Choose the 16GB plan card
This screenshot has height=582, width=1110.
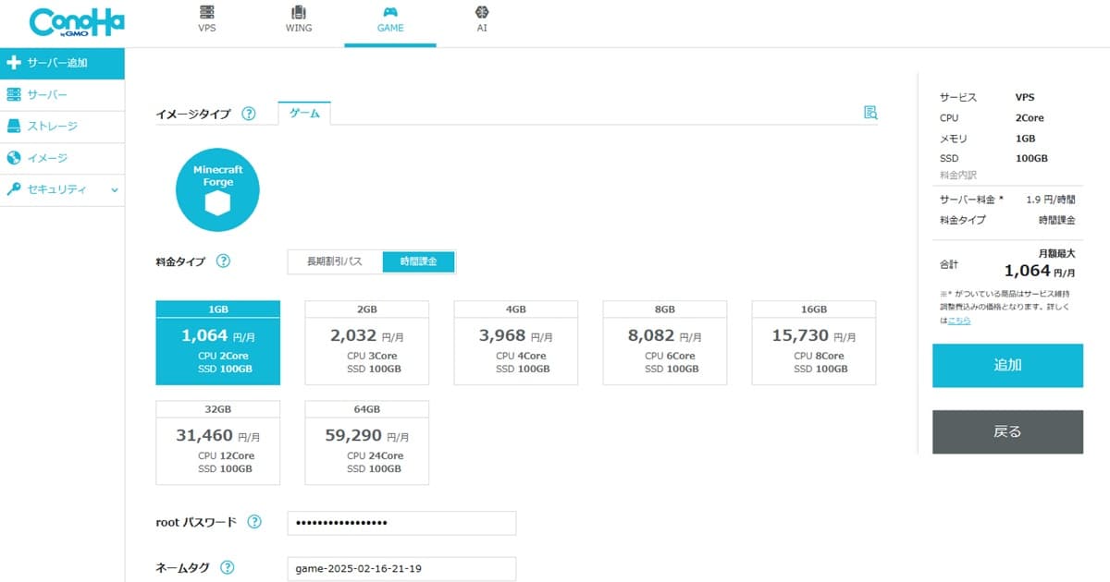pyautogui.click(x=814, y=343)
